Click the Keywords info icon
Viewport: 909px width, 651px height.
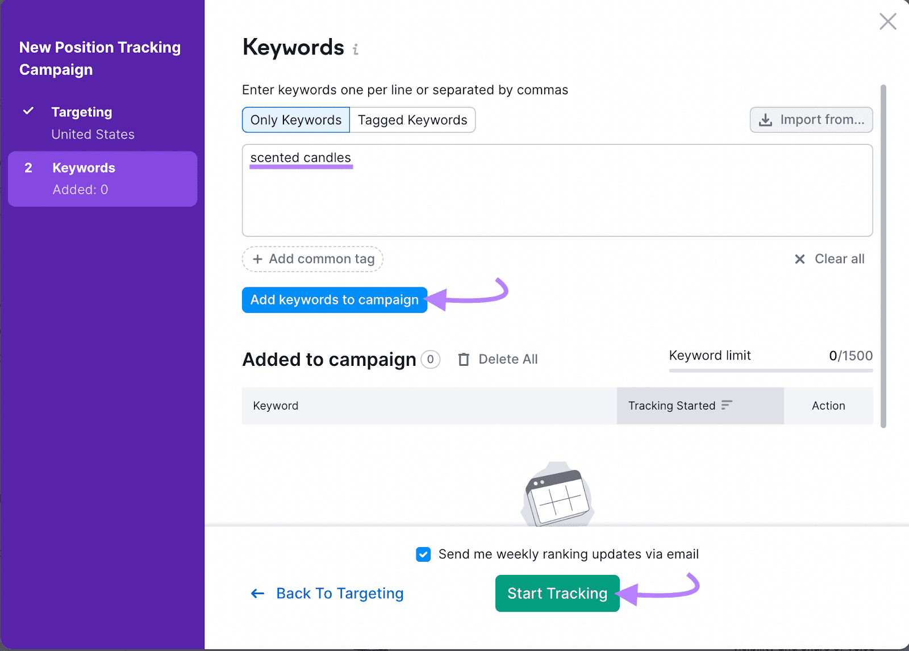[x=356, y=50]
